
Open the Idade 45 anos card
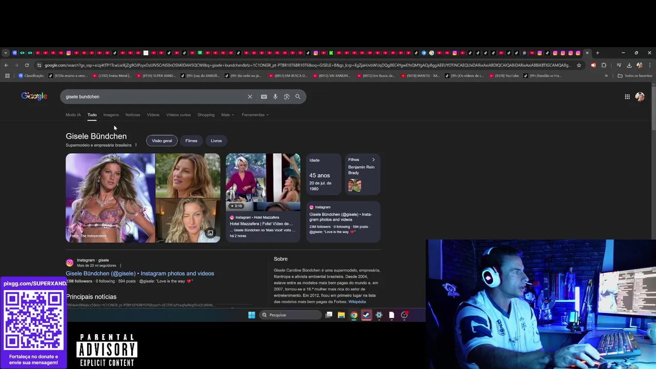pos(324,174)
